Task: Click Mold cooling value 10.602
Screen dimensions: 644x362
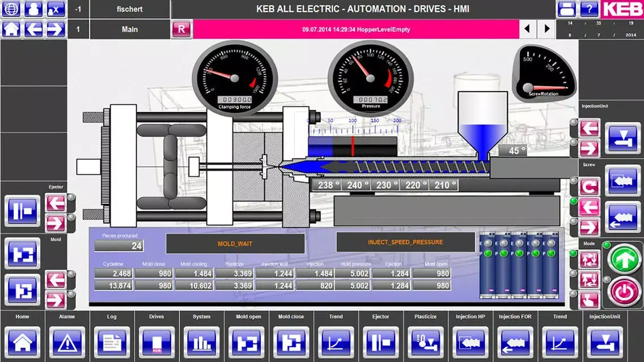Action: 194,286
